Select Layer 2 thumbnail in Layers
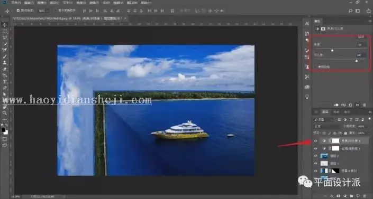 pos(324,156)
